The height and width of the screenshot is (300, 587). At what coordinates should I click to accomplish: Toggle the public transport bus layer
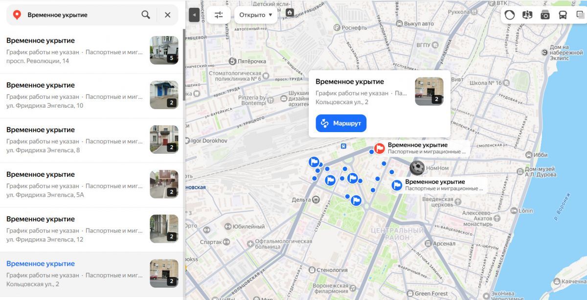(x=563, y=15)
